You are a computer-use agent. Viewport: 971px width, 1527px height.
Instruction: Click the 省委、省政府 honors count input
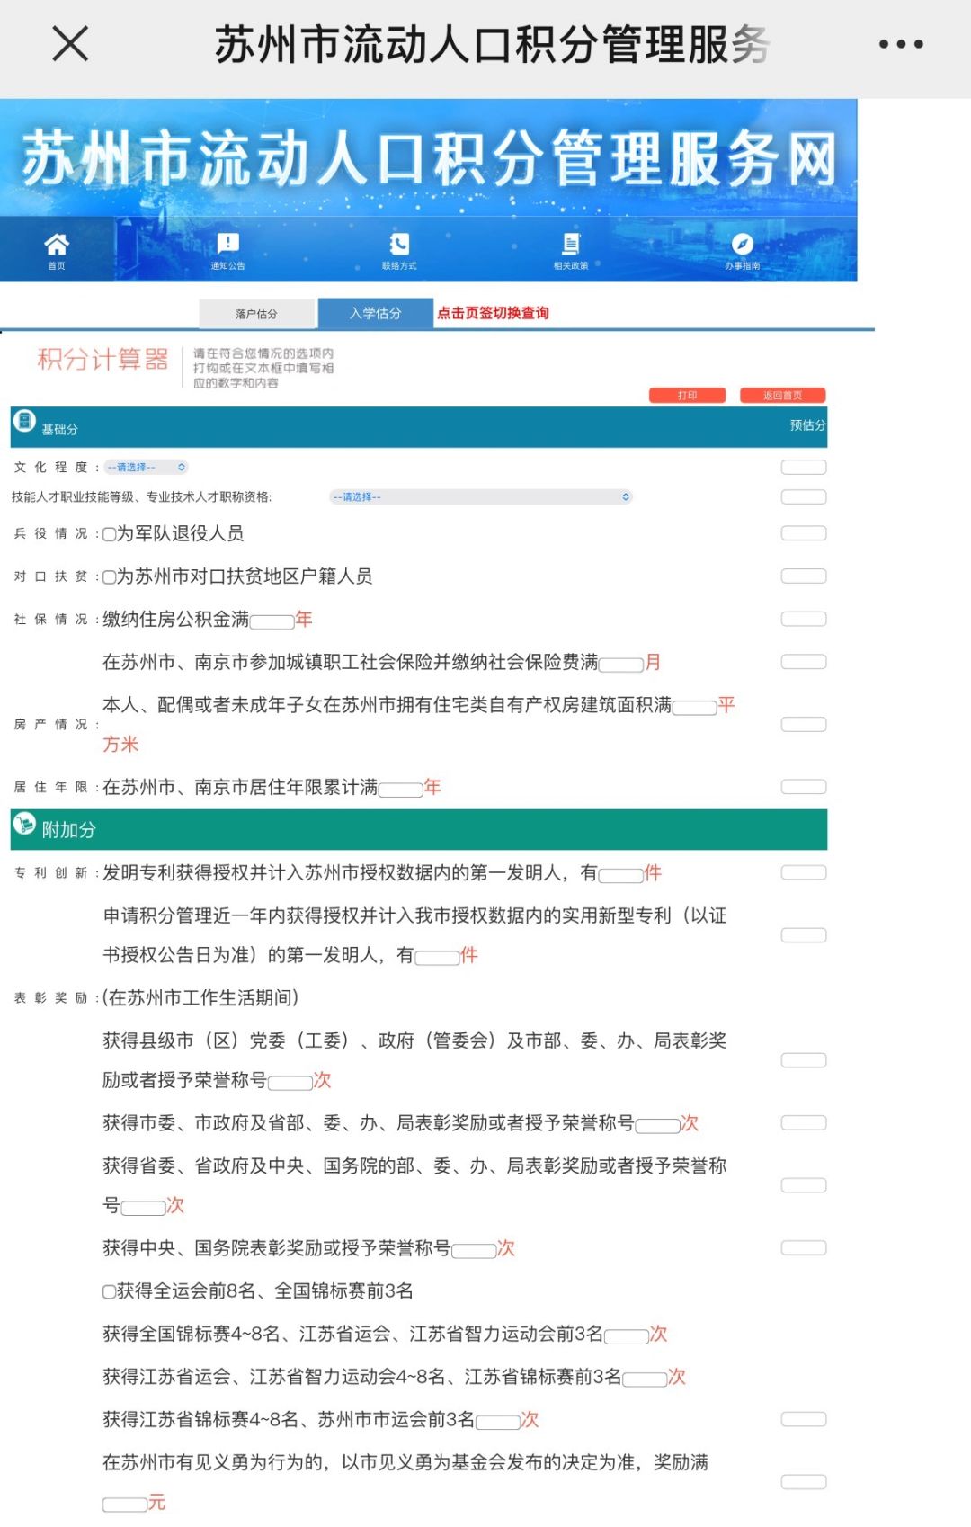point(144,1208)
